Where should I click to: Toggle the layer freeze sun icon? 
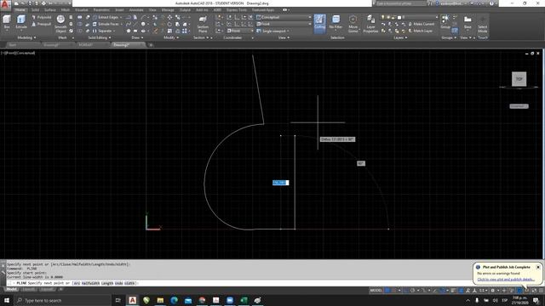(x=388, y=17)
